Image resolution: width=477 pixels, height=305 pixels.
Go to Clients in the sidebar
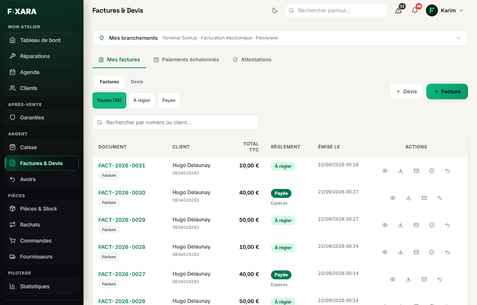coord(42,88)
